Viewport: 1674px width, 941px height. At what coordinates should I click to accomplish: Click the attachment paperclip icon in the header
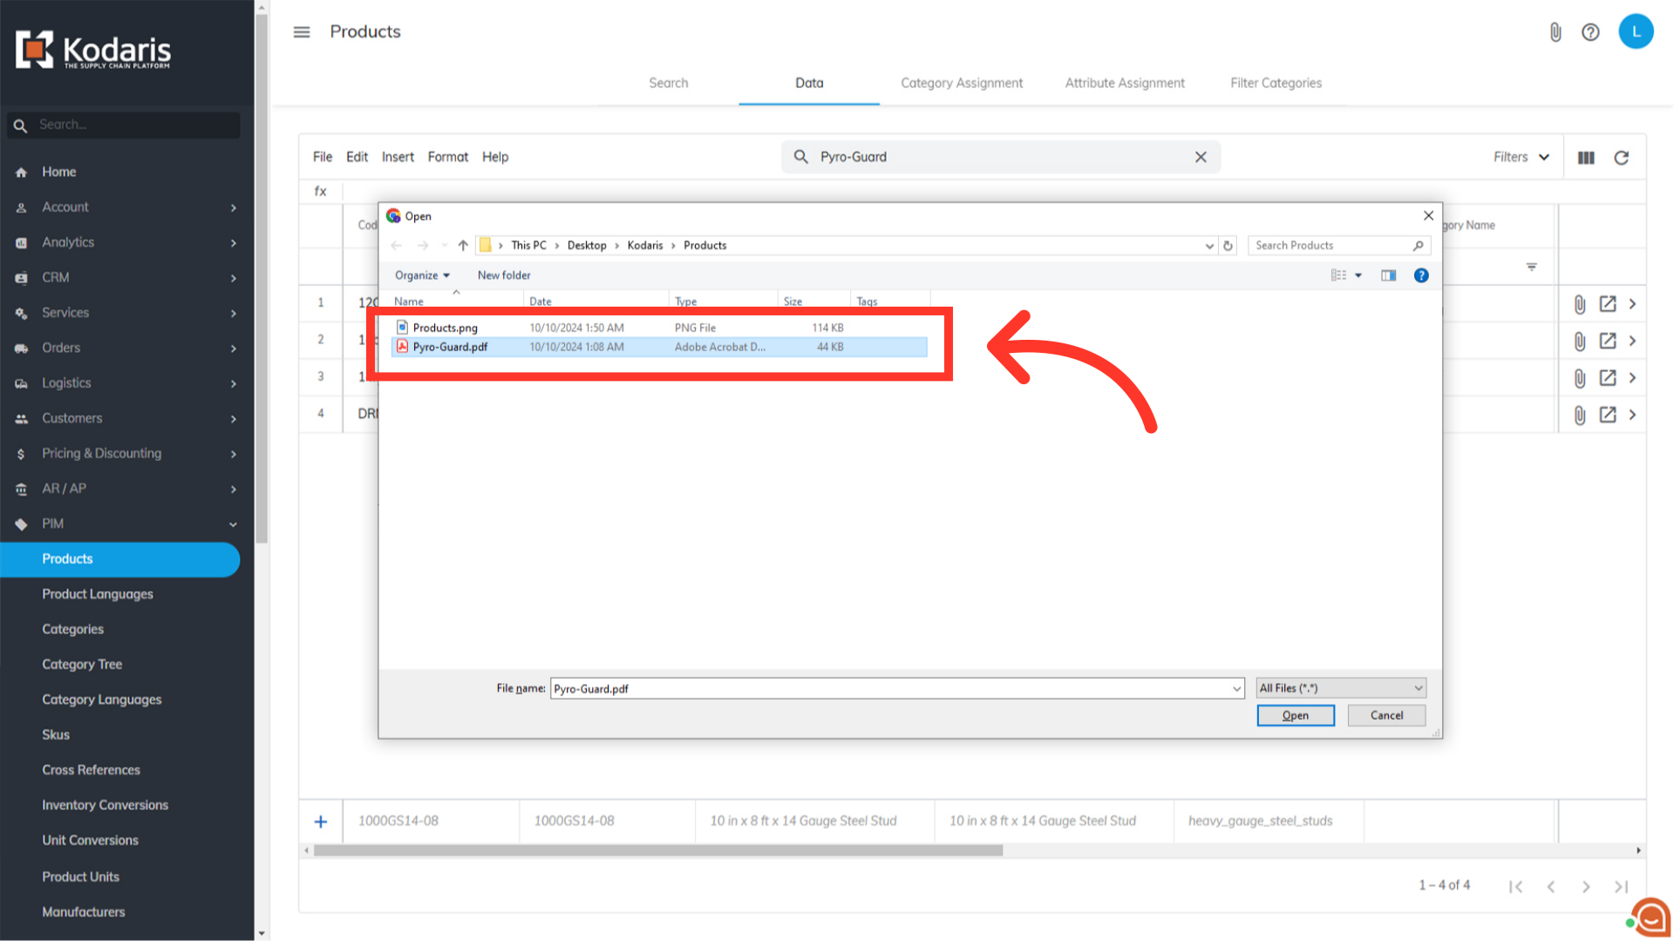(x=1555, y=32)
